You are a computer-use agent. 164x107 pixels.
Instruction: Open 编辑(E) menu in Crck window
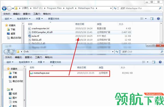pos(18,57)
